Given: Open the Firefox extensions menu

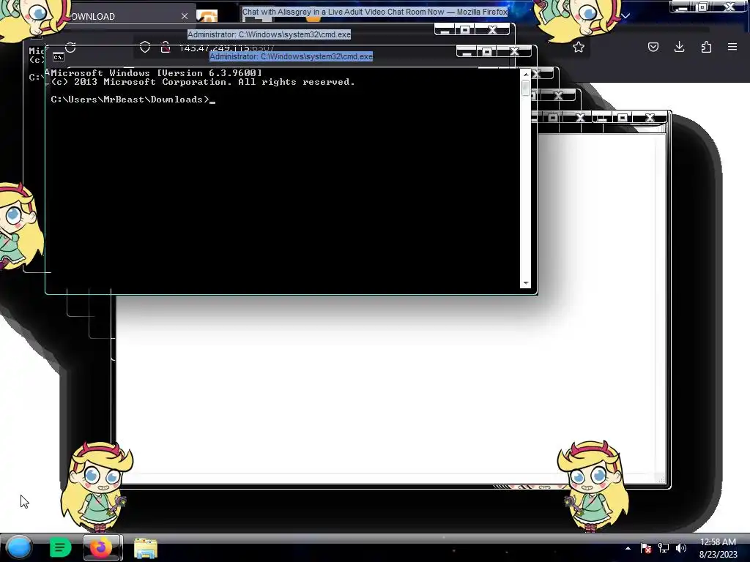Looking at the screenshot, I should click(x=706, y=47).
